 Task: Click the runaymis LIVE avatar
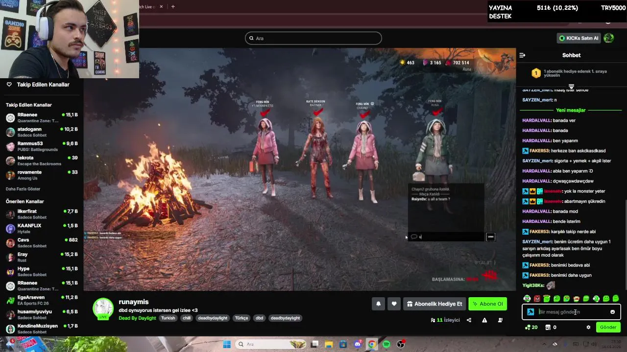click(x=103, y=308)
